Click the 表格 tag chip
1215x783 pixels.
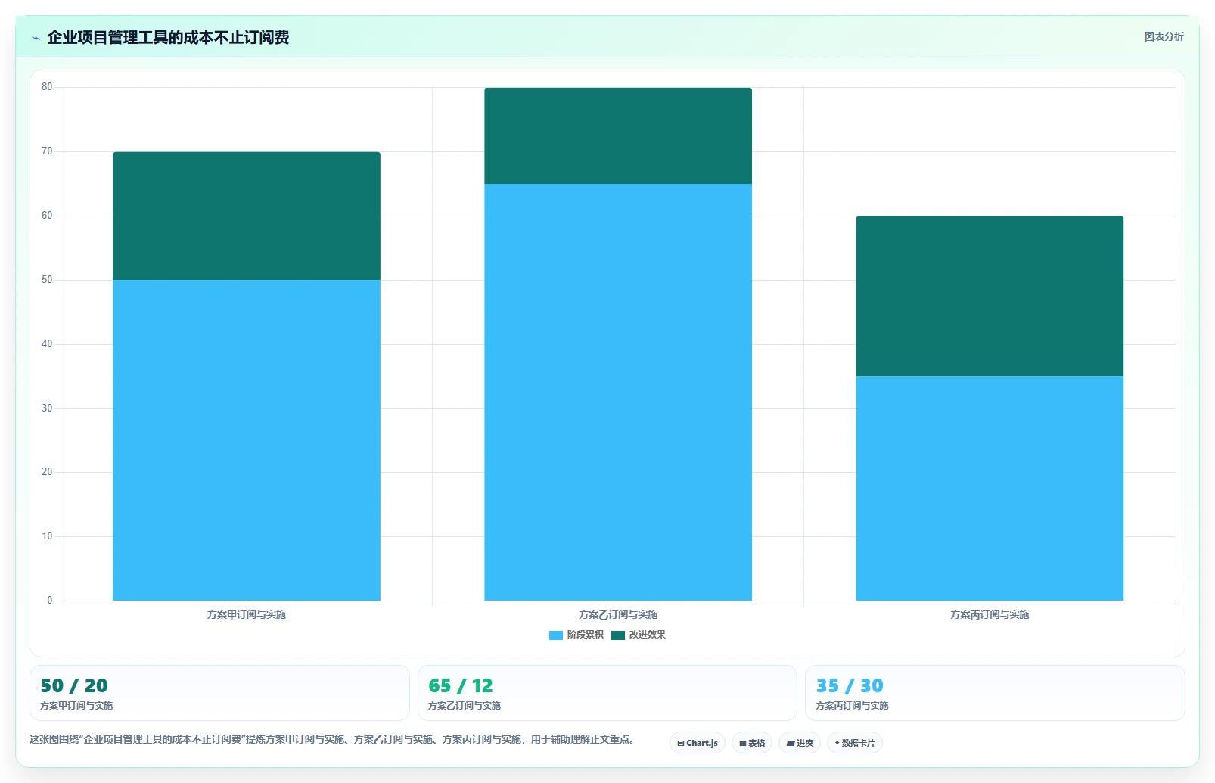pos(752,743)
